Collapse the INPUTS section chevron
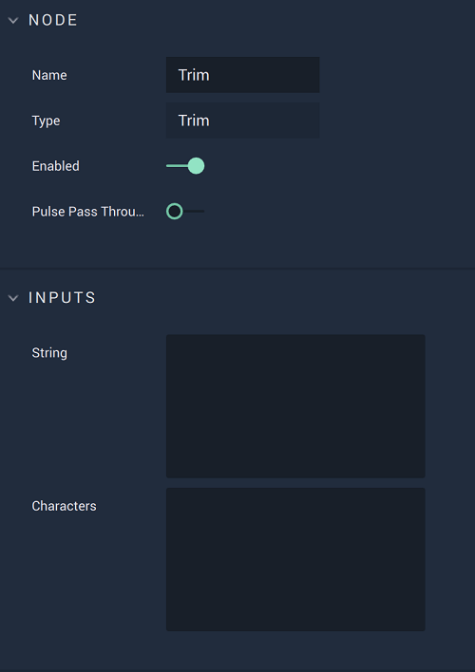 [x=13, y=298]
